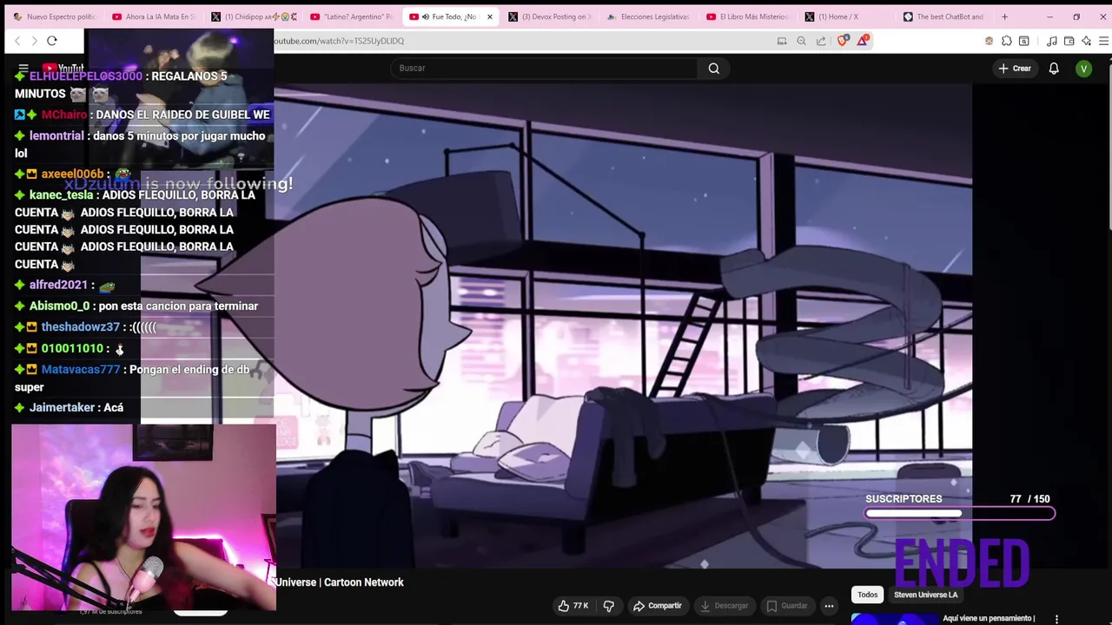Open the Leo AI sparkle icon
The width and height of the screenshot is (1112, 625).
point(1086,41)
